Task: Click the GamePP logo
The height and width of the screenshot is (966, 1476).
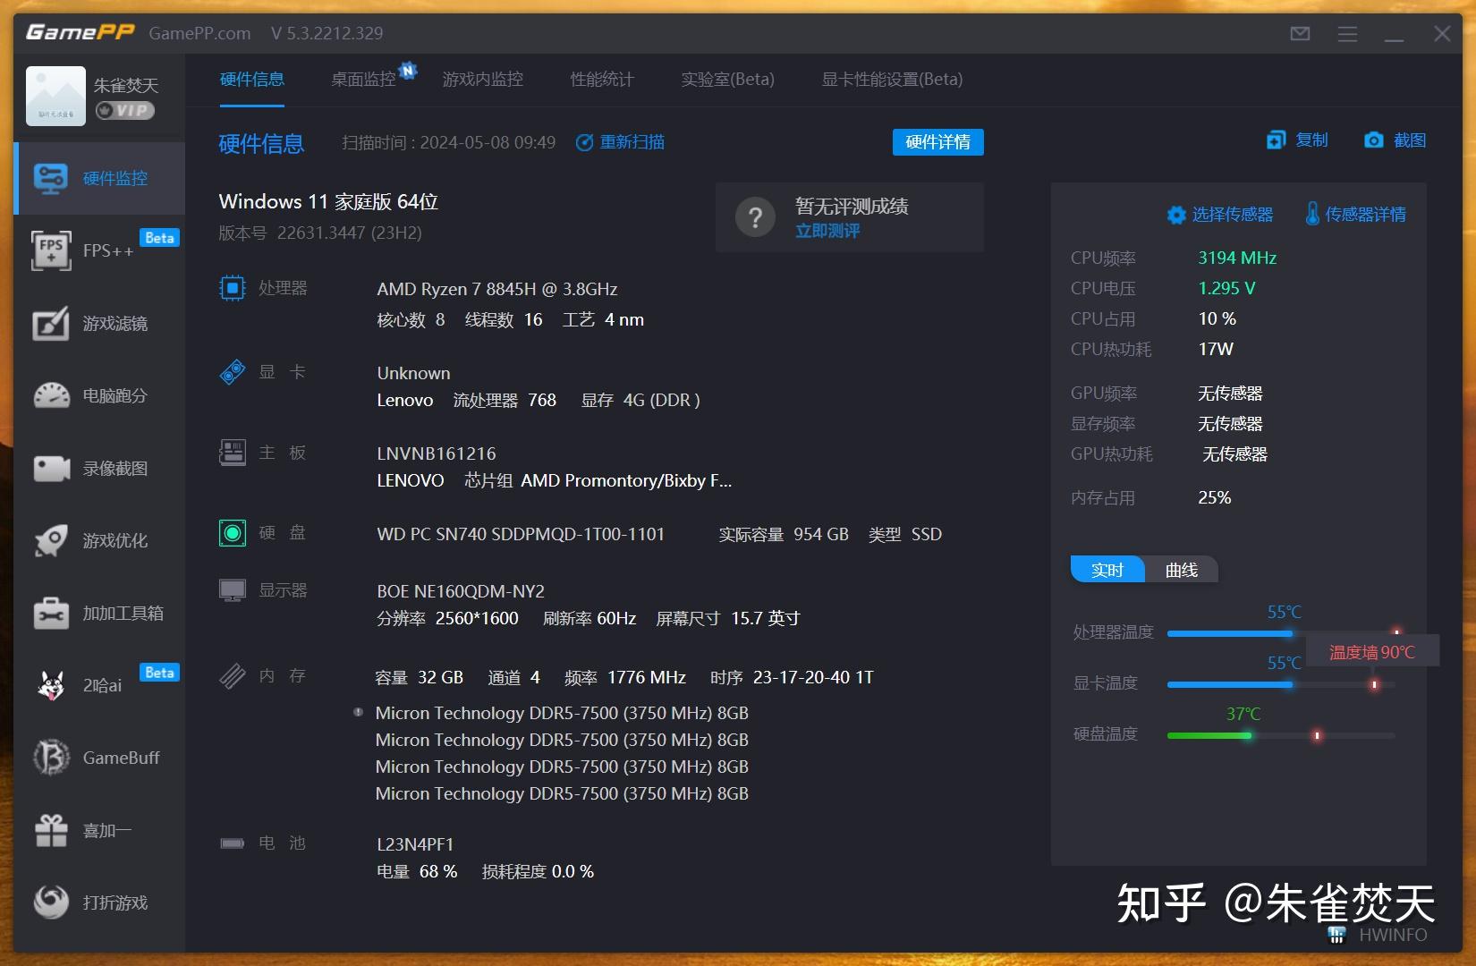Action: (80, 33)
